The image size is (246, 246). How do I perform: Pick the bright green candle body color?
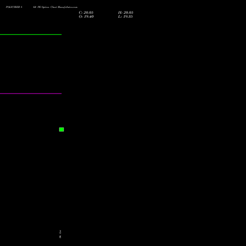(61, 129)
